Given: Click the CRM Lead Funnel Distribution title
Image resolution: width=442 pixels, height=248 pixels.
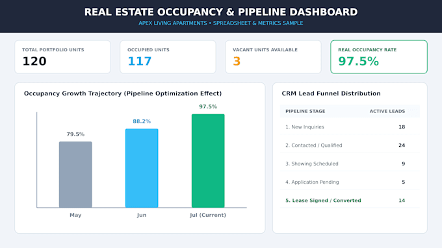Looking at the screenshot, I should coord(331,93).
